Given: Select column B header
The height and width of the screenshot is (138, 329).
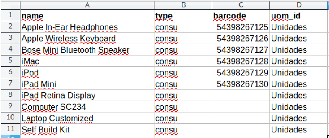Looking at the screenshot, I should pos(183,5).
